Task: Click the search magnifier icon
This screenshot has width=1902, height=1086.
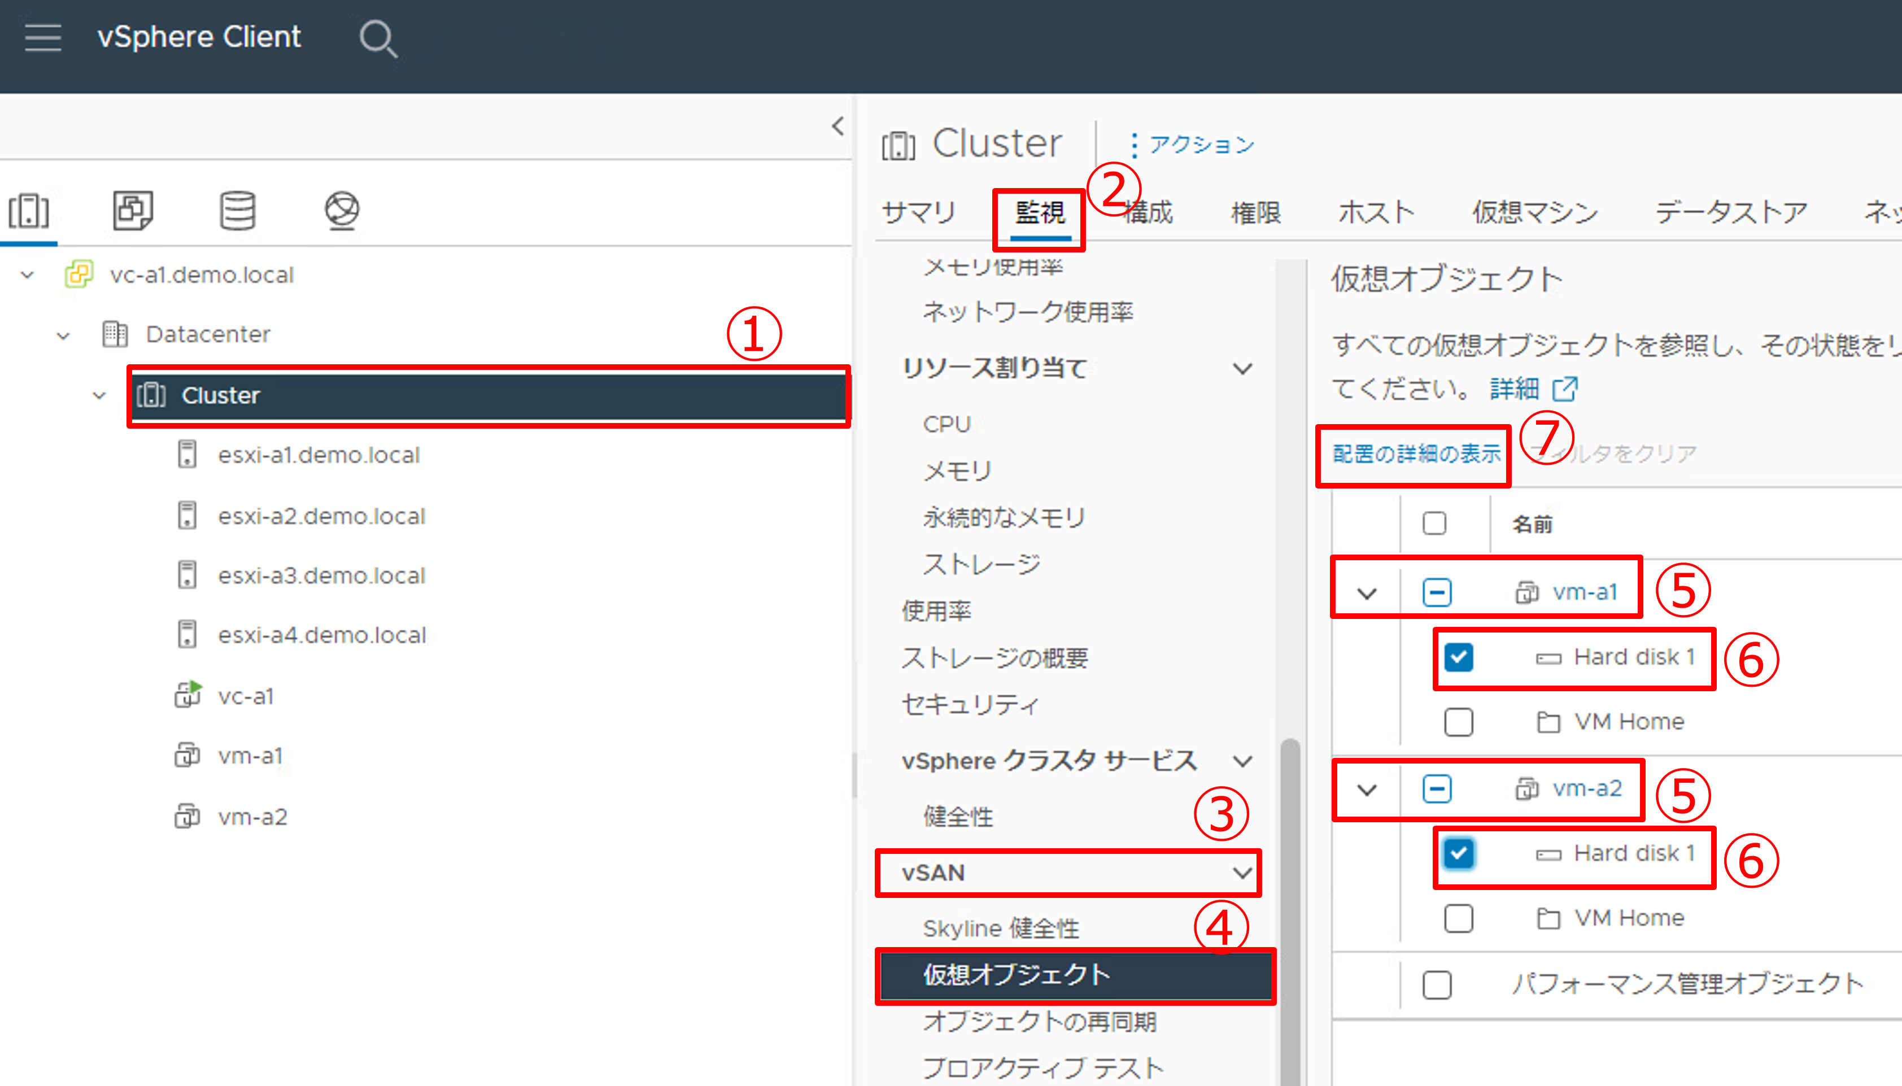Action: click(x=378, y=38)
